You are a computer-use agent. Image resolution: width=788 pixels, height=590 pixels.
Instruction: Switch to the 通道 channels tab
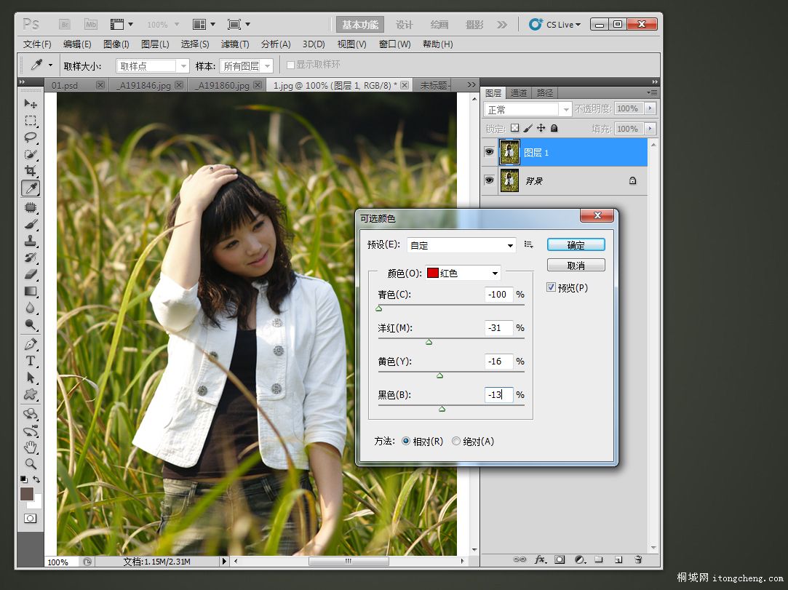point(519,93)
